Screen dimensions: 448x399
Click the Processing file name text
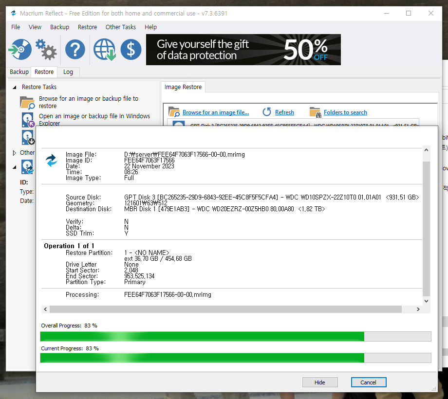pos(168,294)
